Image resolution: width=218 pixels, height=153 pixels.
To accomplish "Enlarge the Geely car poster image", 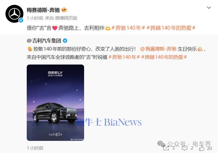I will coord(55,103).
